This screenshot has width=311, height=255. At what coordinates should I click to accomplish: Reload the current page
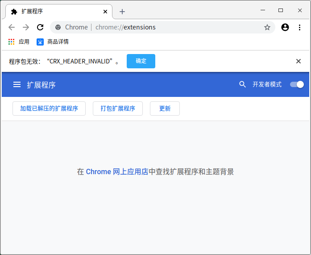[x=40, y=27]
